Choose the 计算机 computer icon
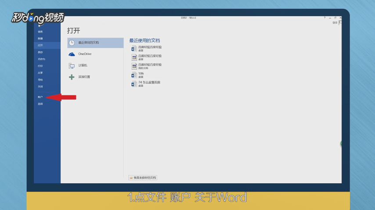 tap(72, 66)
